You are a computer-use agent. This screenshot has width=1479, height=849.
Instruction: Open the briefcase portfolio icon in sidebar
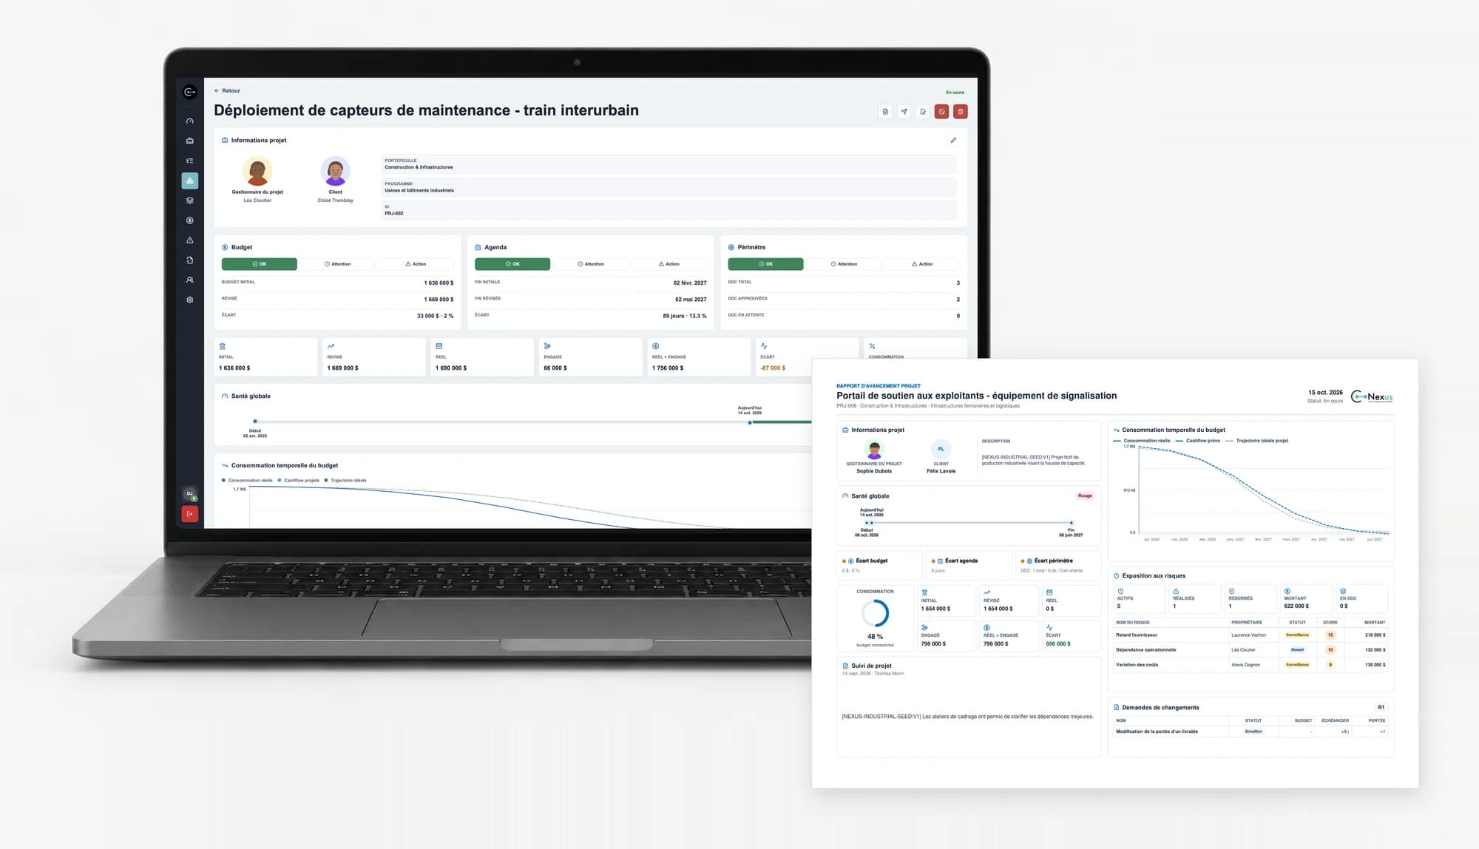(x=190, y=141)
